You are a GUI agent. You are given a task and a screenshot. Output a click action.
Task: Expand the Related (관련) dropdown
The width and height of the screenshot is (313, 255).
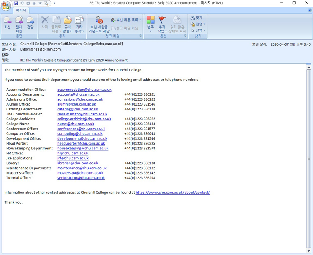(198, 24)
